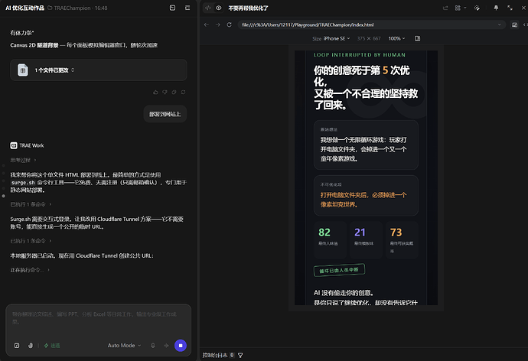The height and width of the screenshot is (361, 528).
Task: Click the paperclip attachment icon
Action: click(x=31, y=346)
